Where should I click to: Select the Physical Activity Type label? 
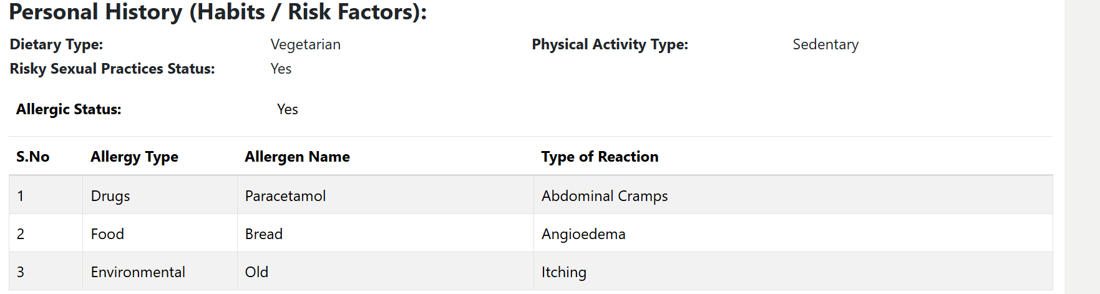pyautogui.click(x=610, y=45)
